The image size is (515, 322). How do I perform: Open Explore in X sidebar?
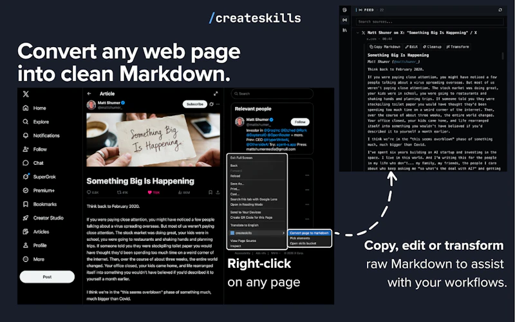36,122
